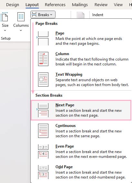Click the Page Breaks heading text
The image size is (132, 183).
(x=46, y=24)
